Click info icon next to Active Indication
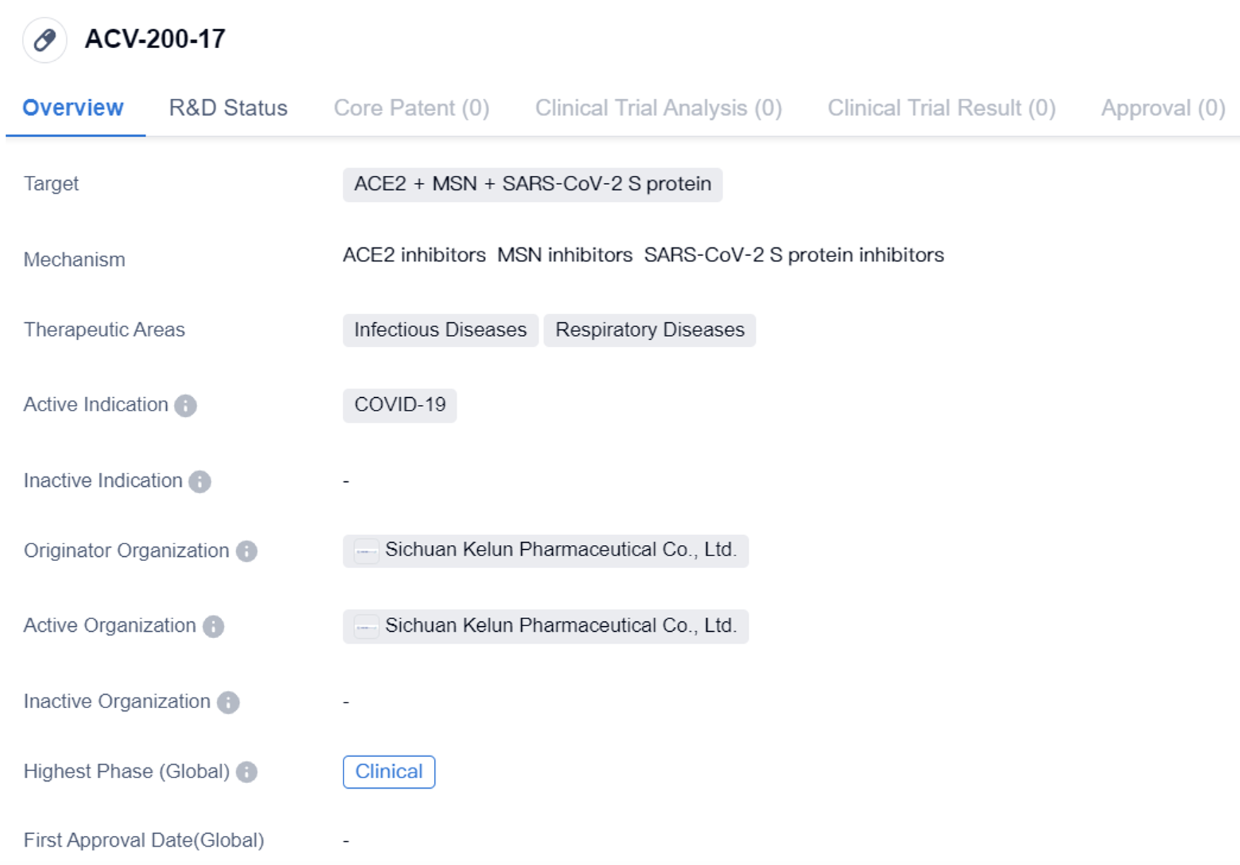Image resolution: width=1240 pixels, height=865 pixels. pos(185,406)
